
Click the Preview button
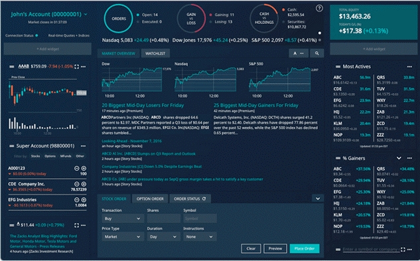(275, 248)
